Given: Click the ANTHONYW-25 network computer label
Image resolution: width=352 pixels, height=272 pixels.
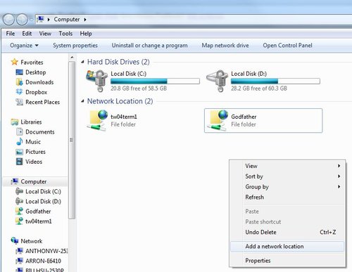Looking at the screenshot, I should coord(46,251).
